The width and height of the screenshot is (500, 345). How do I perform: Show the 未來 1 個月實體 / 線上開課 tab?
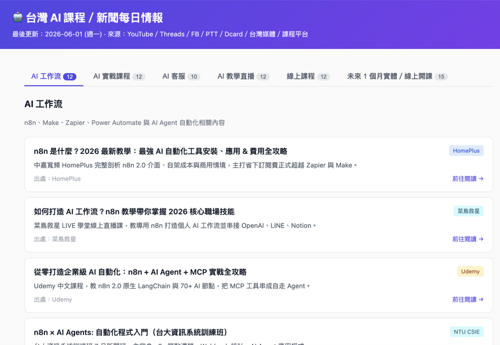tap(397, 77)
